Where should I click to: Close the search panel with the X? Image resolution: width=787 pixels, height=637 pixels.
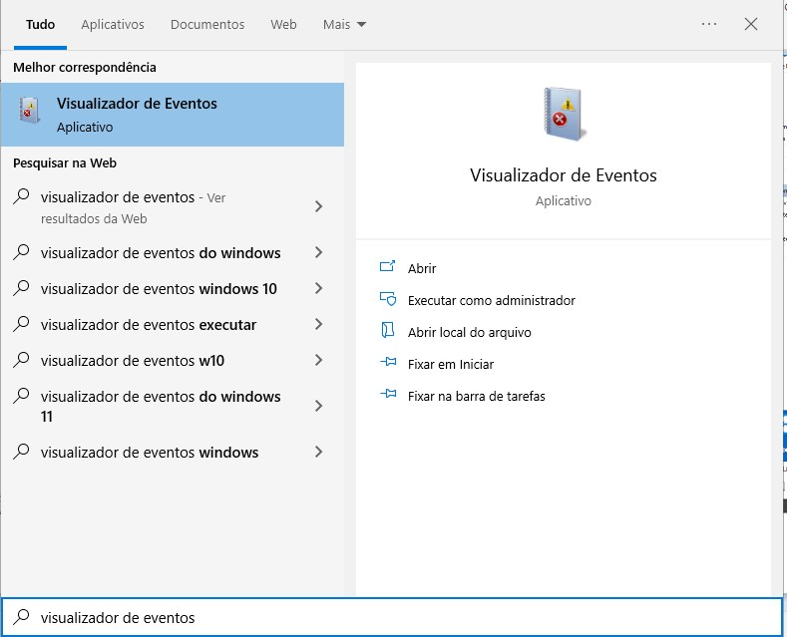click(751, 24)
